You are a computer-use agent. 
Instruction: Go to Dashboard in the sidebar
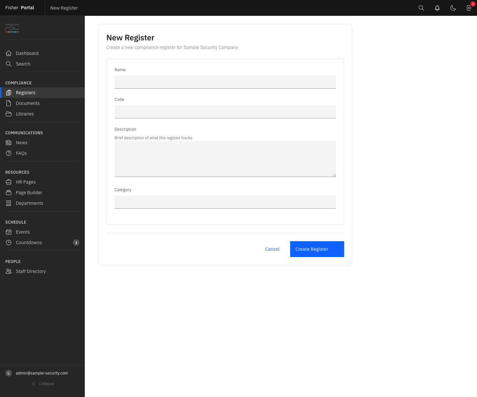click(x=27, y=53)
